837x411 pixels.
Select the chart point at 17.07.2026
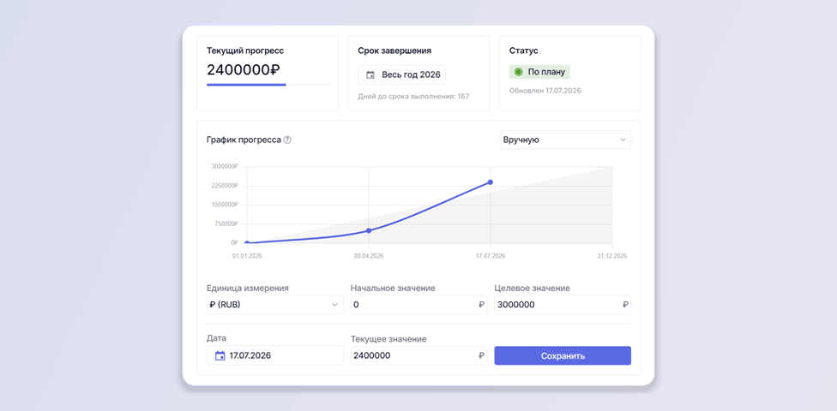pyautogui.click(x=490, y=182)
